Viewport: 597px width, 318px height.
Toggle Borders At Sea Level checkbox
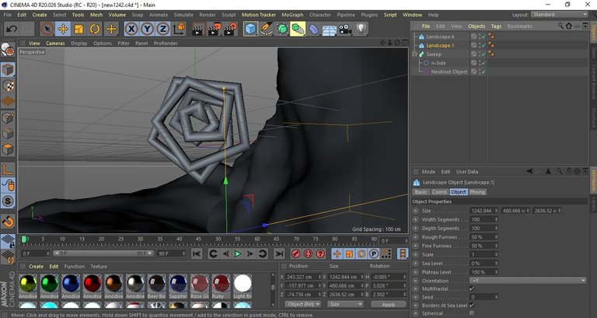point(472,306)
